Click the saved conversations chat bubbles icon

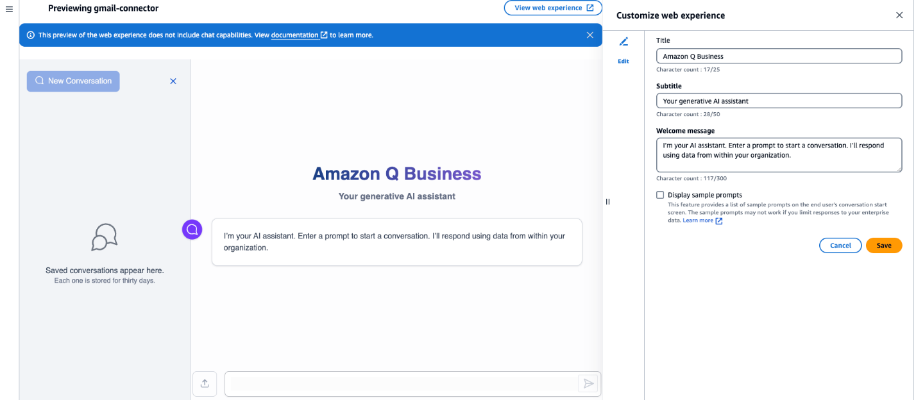click(x=105, y=237)
